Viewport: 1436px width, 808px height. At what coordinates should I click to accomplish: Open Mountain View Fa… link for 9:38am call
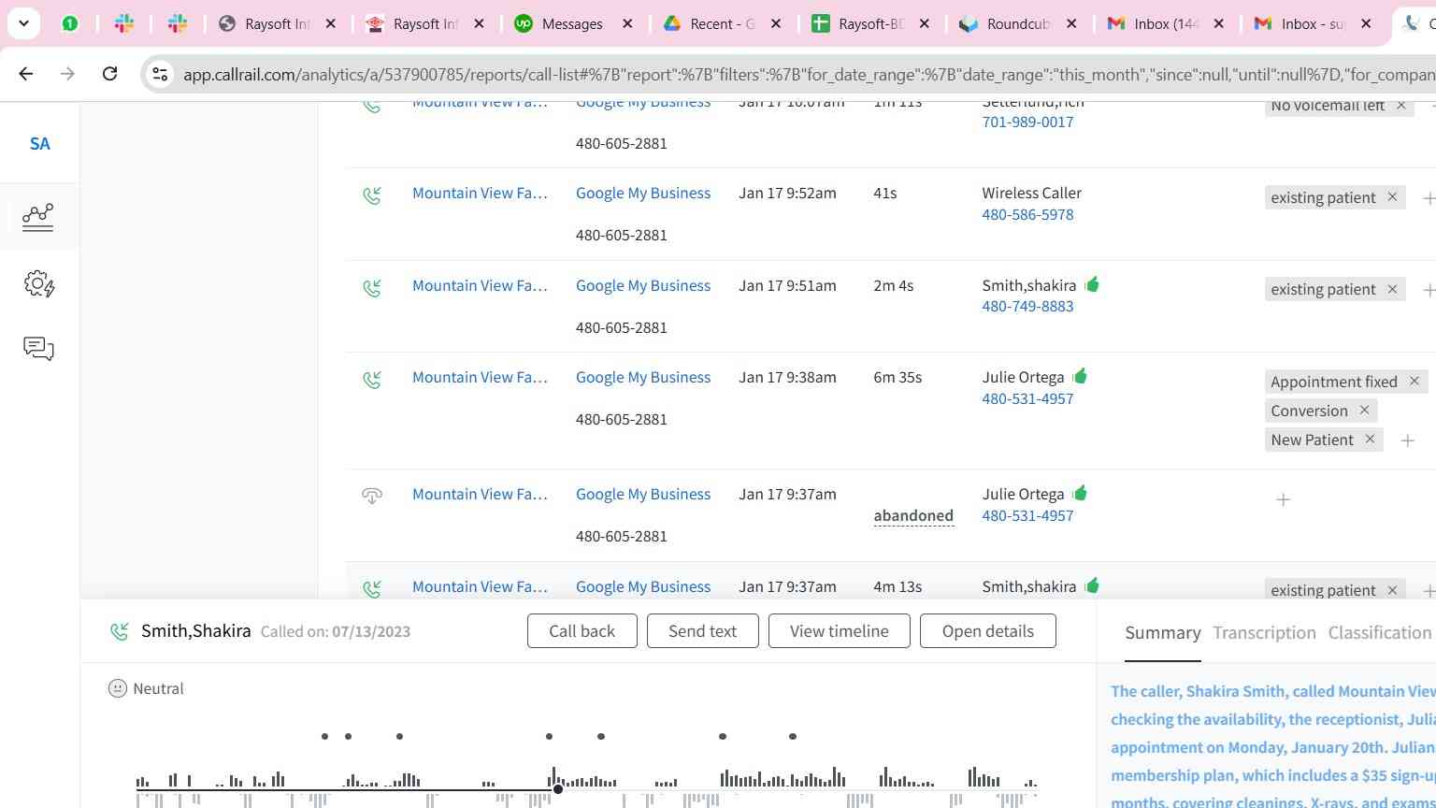coord(480,377)
